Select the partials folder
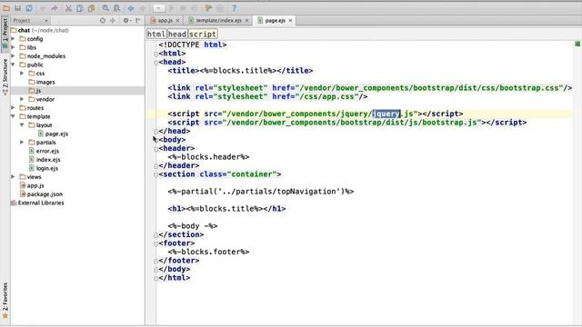The width and height of the screenshot is (582, 327). click(43, 143)
